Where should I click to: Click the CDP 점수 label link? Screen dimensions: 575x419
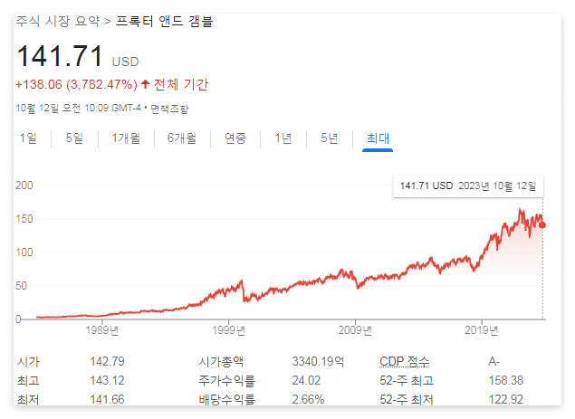click(x=405, y=362)
